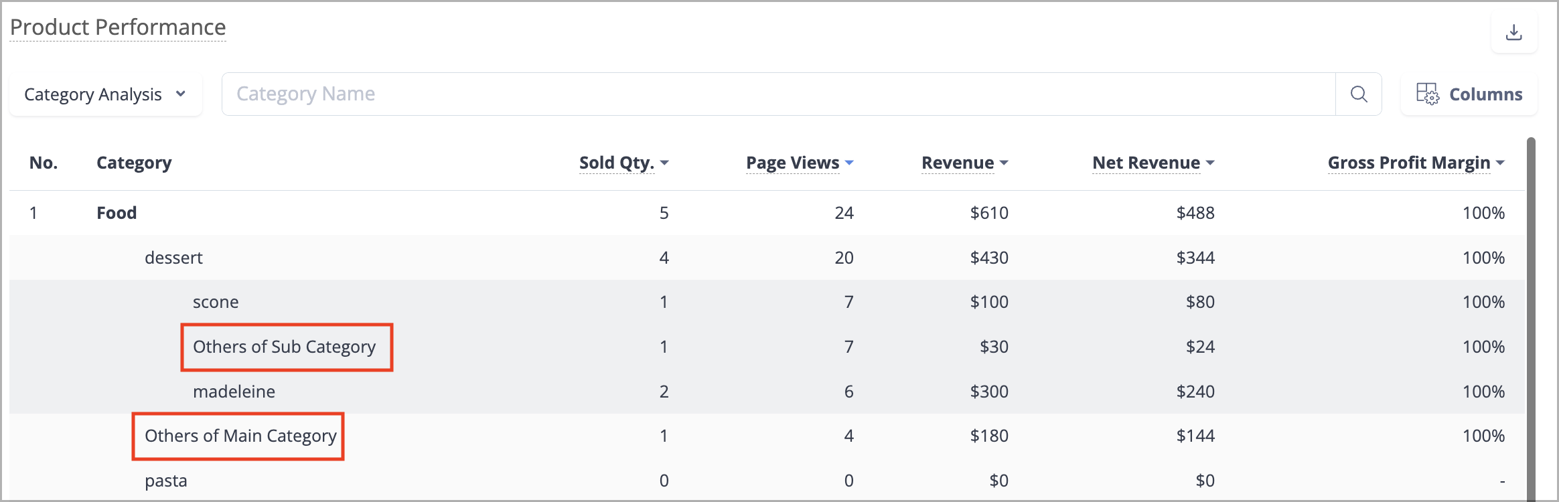Click the Category column header
Screen dimensions: 1559x502
tap(134, 163)
